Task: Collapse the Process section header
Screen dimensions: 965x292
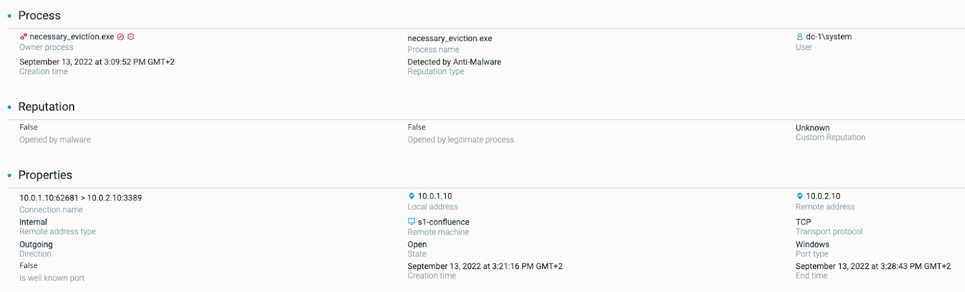Action: point(39,16)
